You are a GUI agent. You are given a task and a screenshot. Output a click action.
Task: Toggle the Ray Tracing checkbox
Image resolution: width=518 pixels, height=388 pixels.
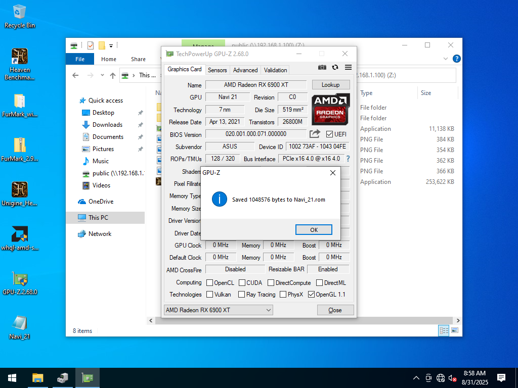tap(241, 295)
